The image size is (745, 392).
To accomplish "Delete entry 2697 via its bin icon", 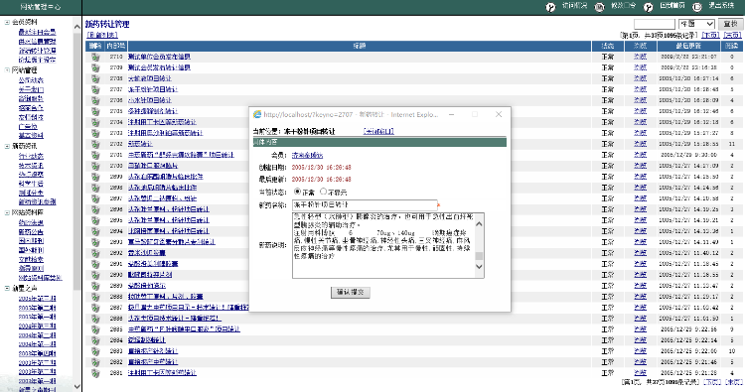I will (95, 198).
